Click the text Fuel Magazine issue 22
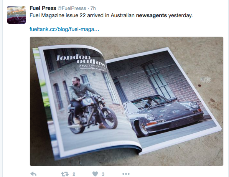Viewport: 229px width, 177px height. click(58, 15)
